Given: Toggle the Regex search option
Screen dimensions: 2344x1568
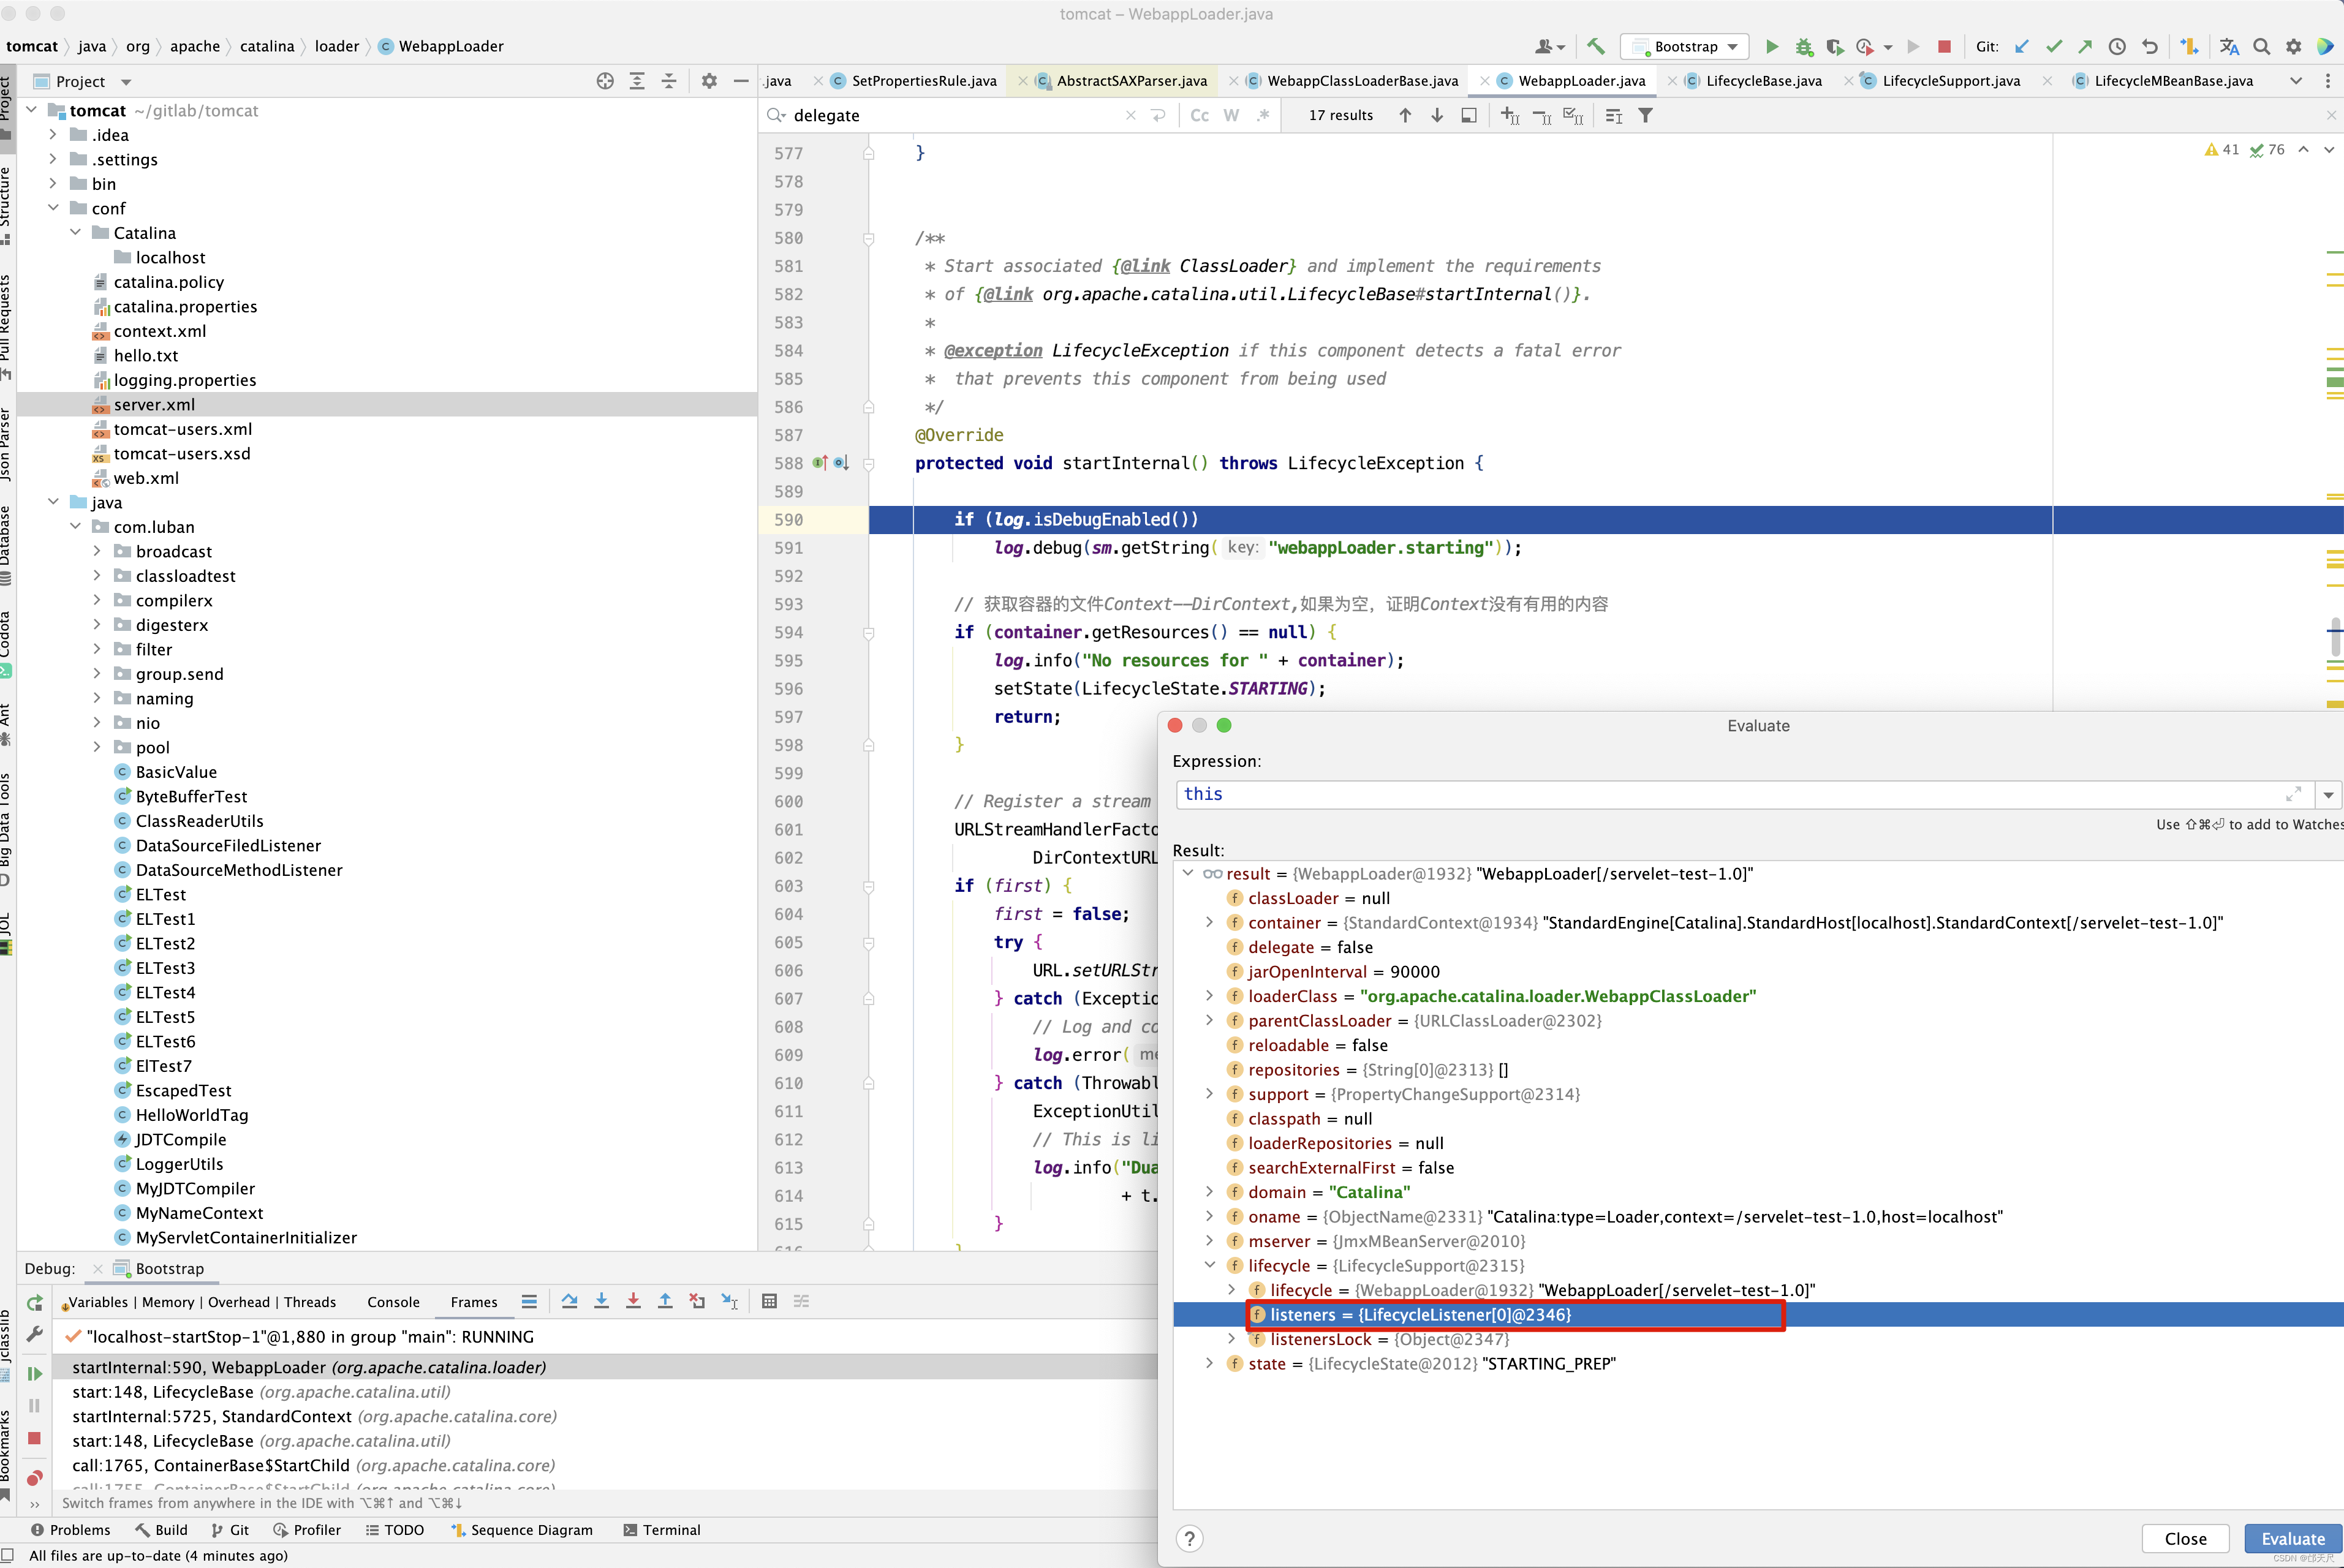Looking at the screenshot, I should coord(1263,115).
